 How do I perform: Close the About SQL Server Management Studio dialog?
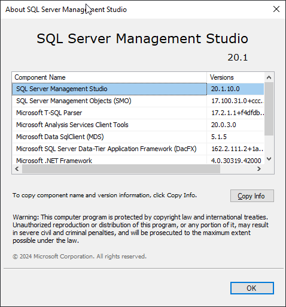coord(276,9)
